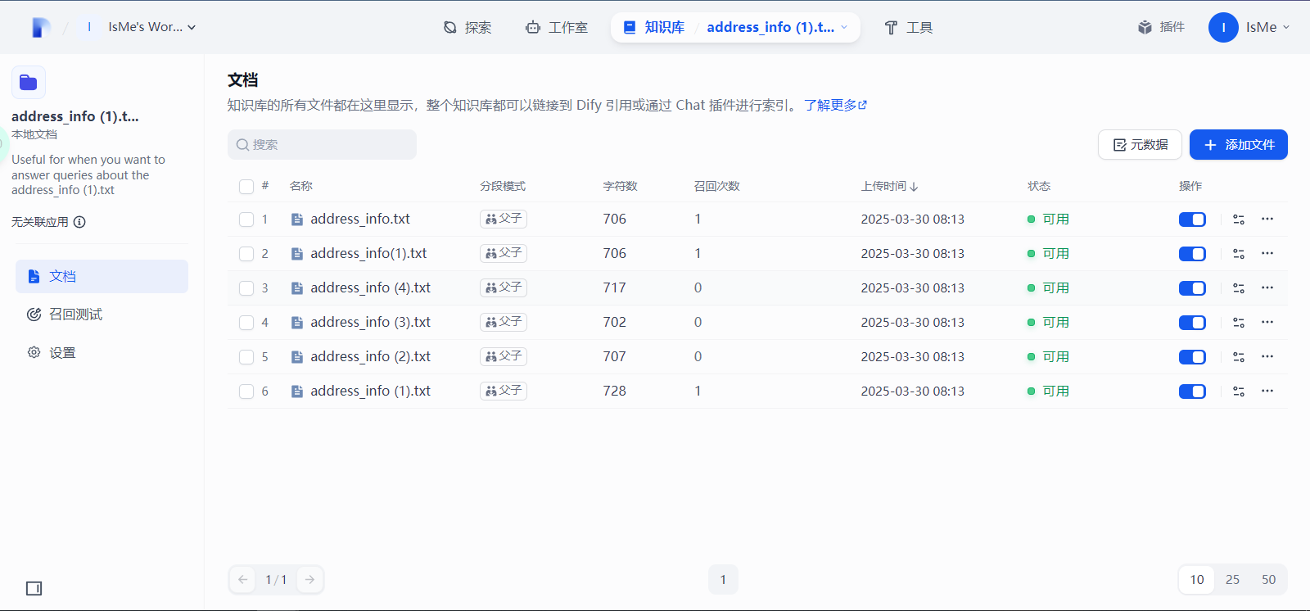Click info icon next to 无关联应用
1310x611 pixels.
point(79,222)
